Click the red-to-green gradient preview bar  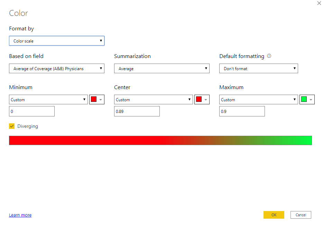(160, 140)
